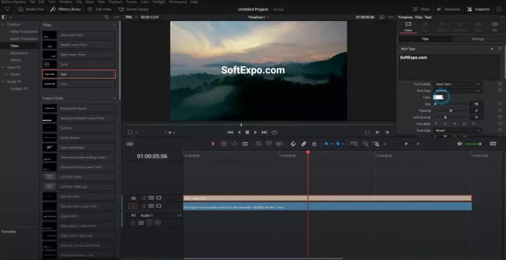Viewport: 506px width, 260px height.
Task: Search the Effects Library with magnifier icon
Action: 107,17
